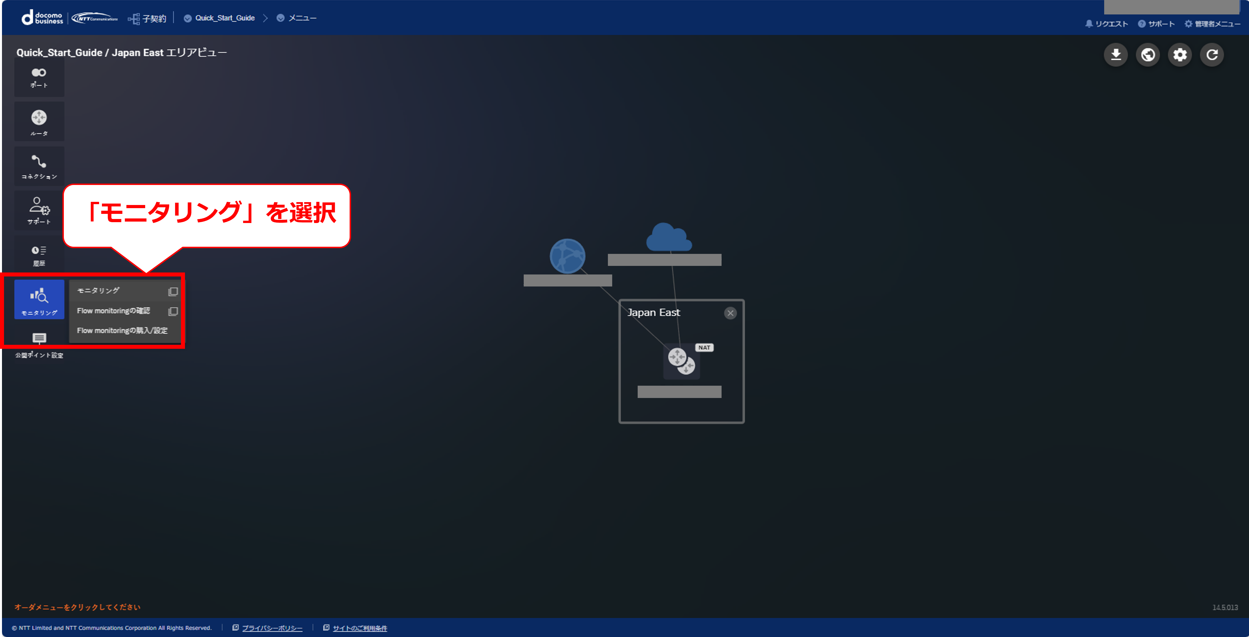Select the モニタリング sidebar icon
Image resolution: width=1249 pixels, height=637 pixels.
(x=39, y=300)
